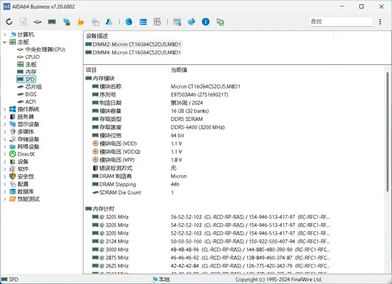Select 内存 in the tree
This screenshot has height=284, width=392.
click(x=27, y=72)
